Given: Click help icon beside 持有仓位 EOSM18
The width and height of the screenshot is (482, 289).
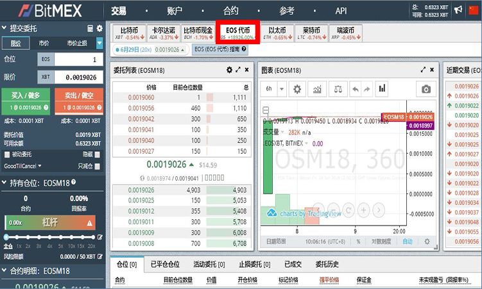Looking at the screenshot, I should (73, 182).
